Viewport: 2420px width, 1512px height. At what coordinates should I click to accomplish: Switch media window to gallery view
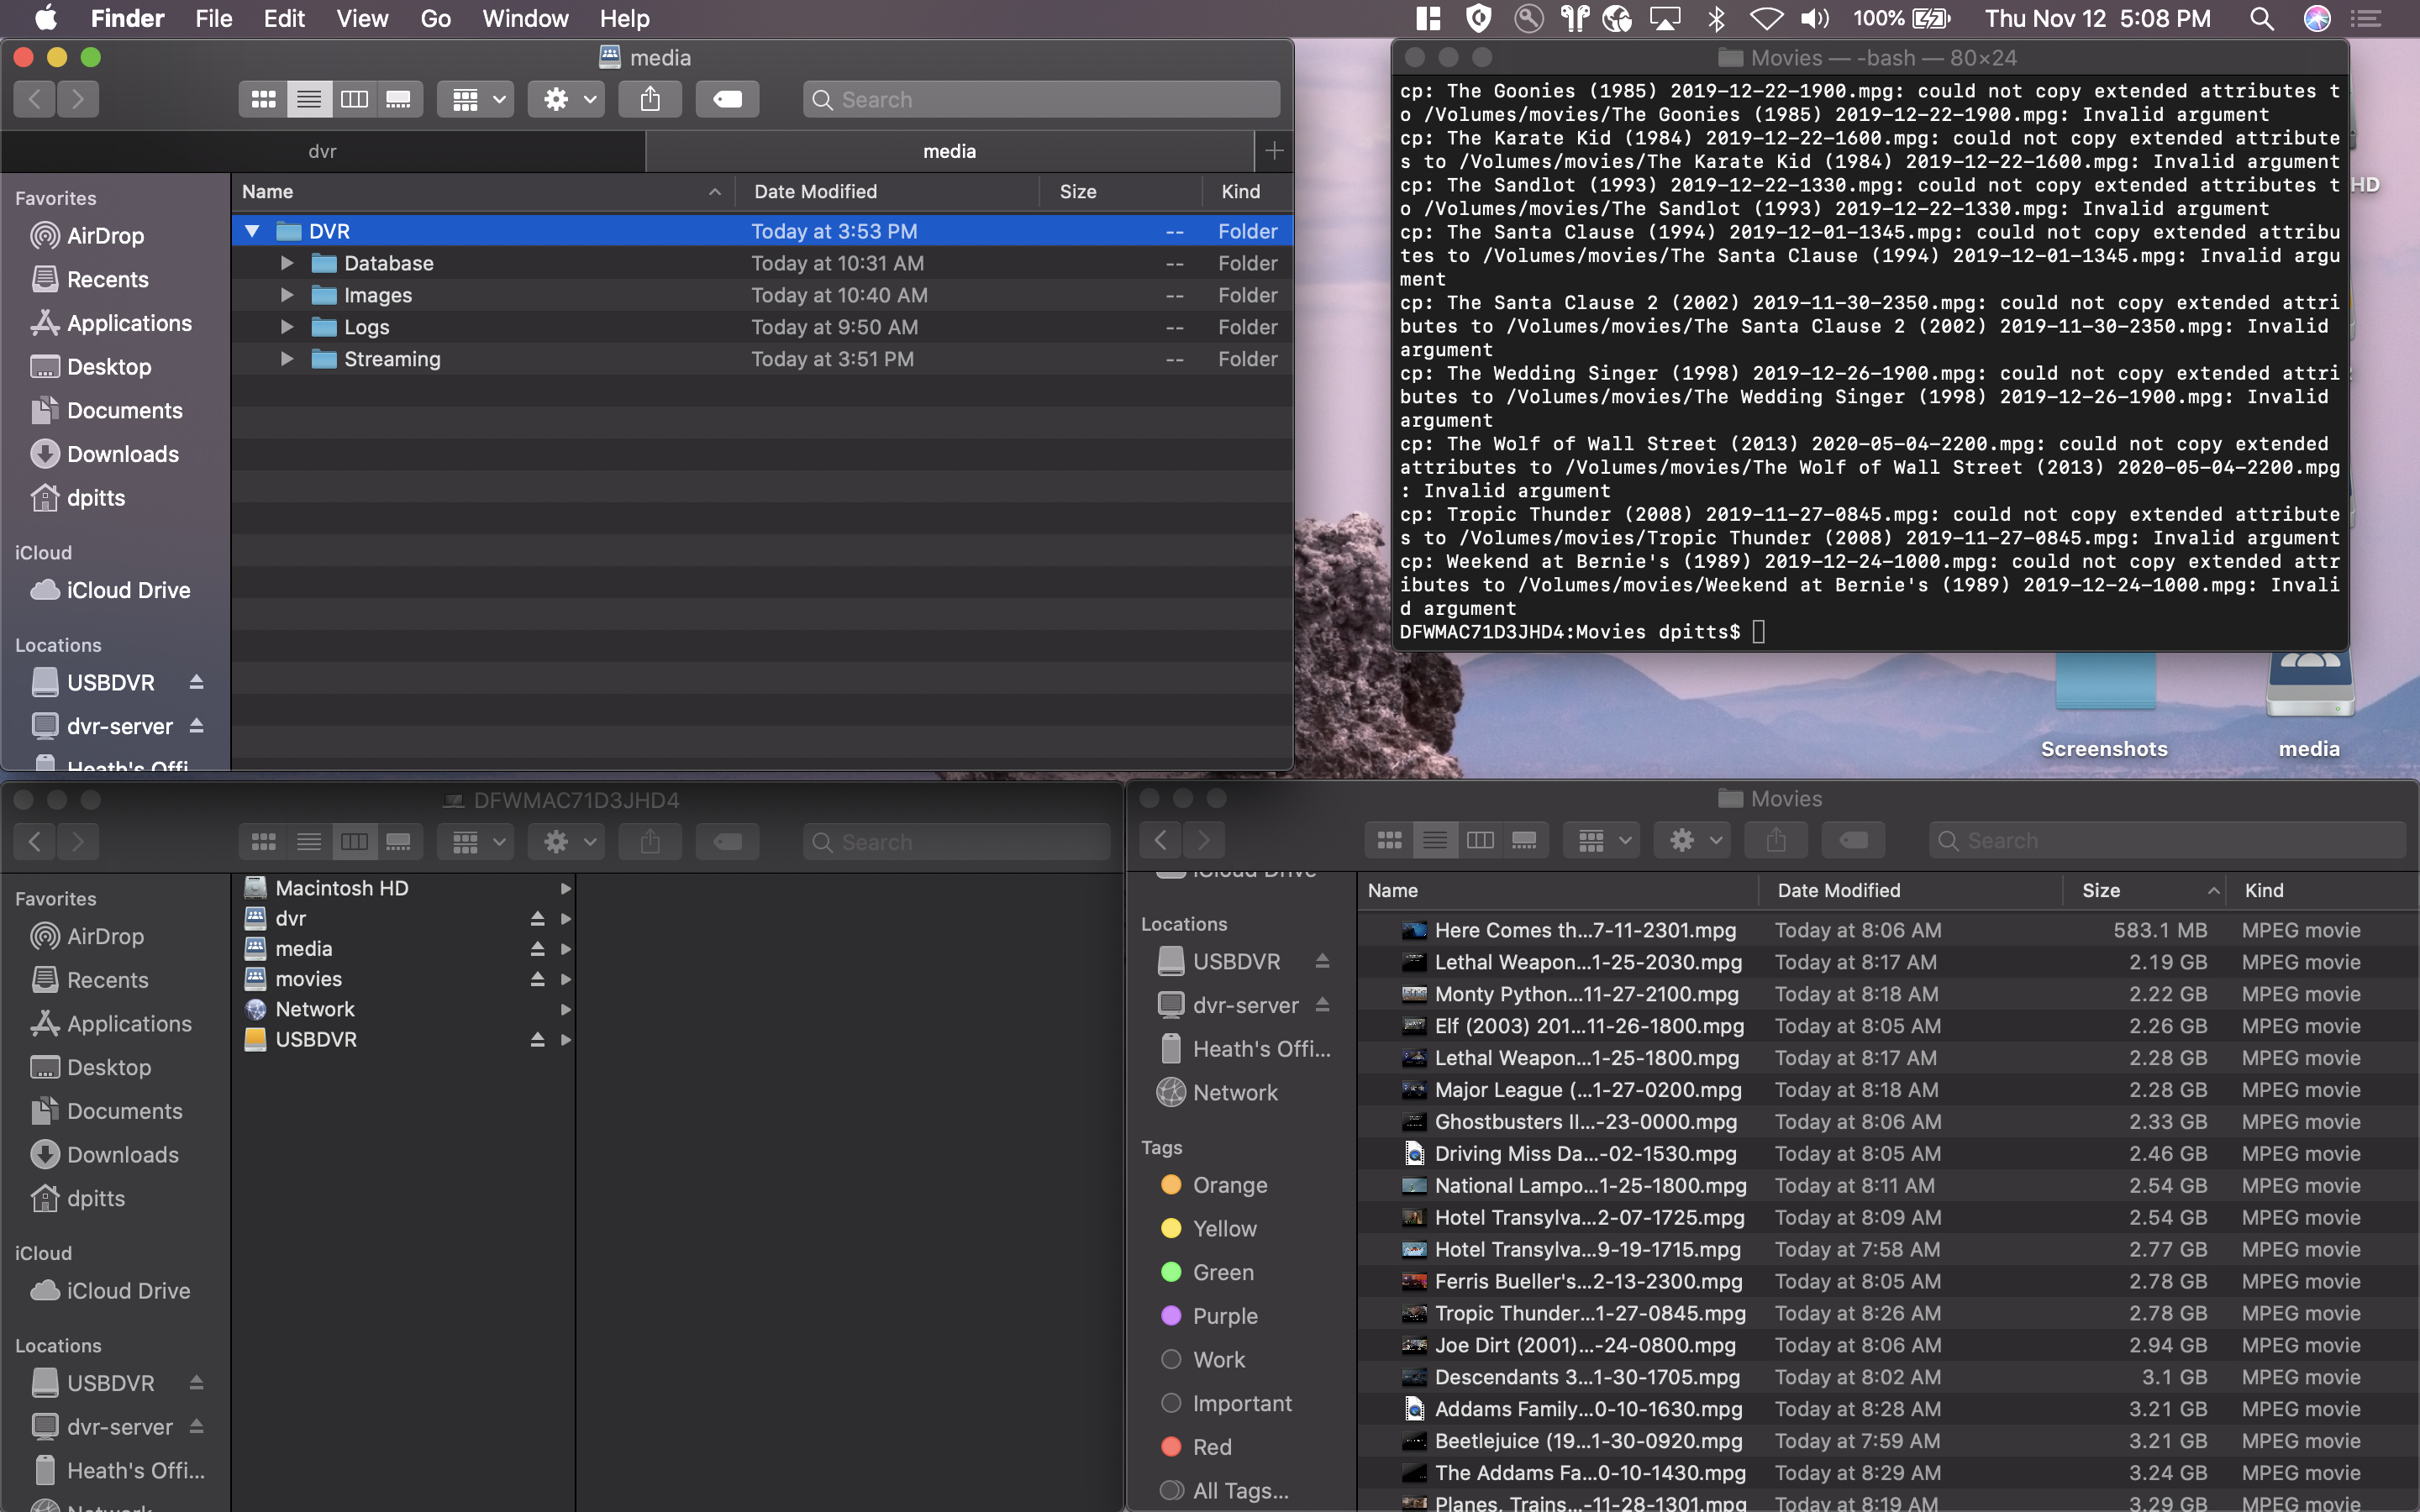399,99
